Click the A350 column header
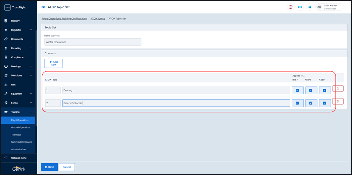352x175 pixels. click(322, 80)
